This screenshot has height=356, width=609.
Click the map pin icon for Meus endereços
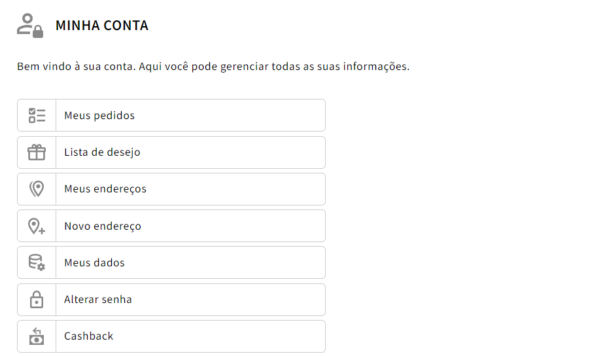click(x=37, y=189)
